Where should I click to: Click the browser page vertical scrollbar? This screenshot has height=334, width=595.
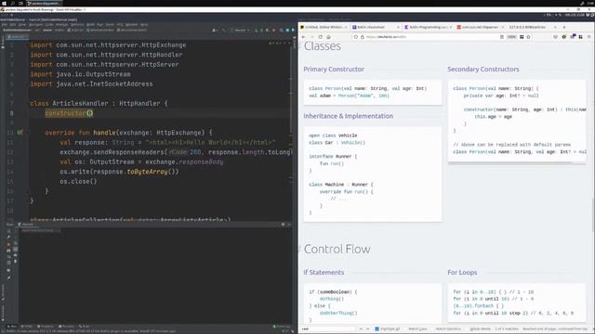[x=593, y=215]
